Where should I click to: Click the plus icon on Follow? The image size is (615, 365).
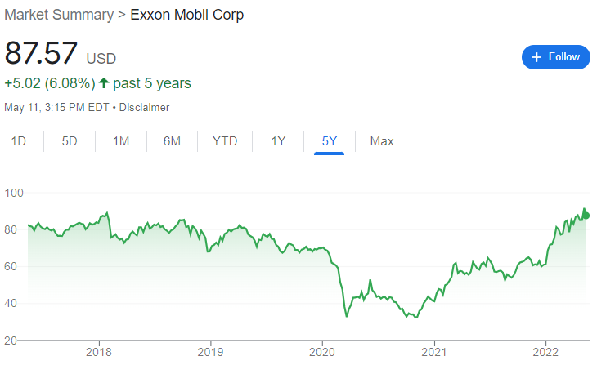click(536, 57)
